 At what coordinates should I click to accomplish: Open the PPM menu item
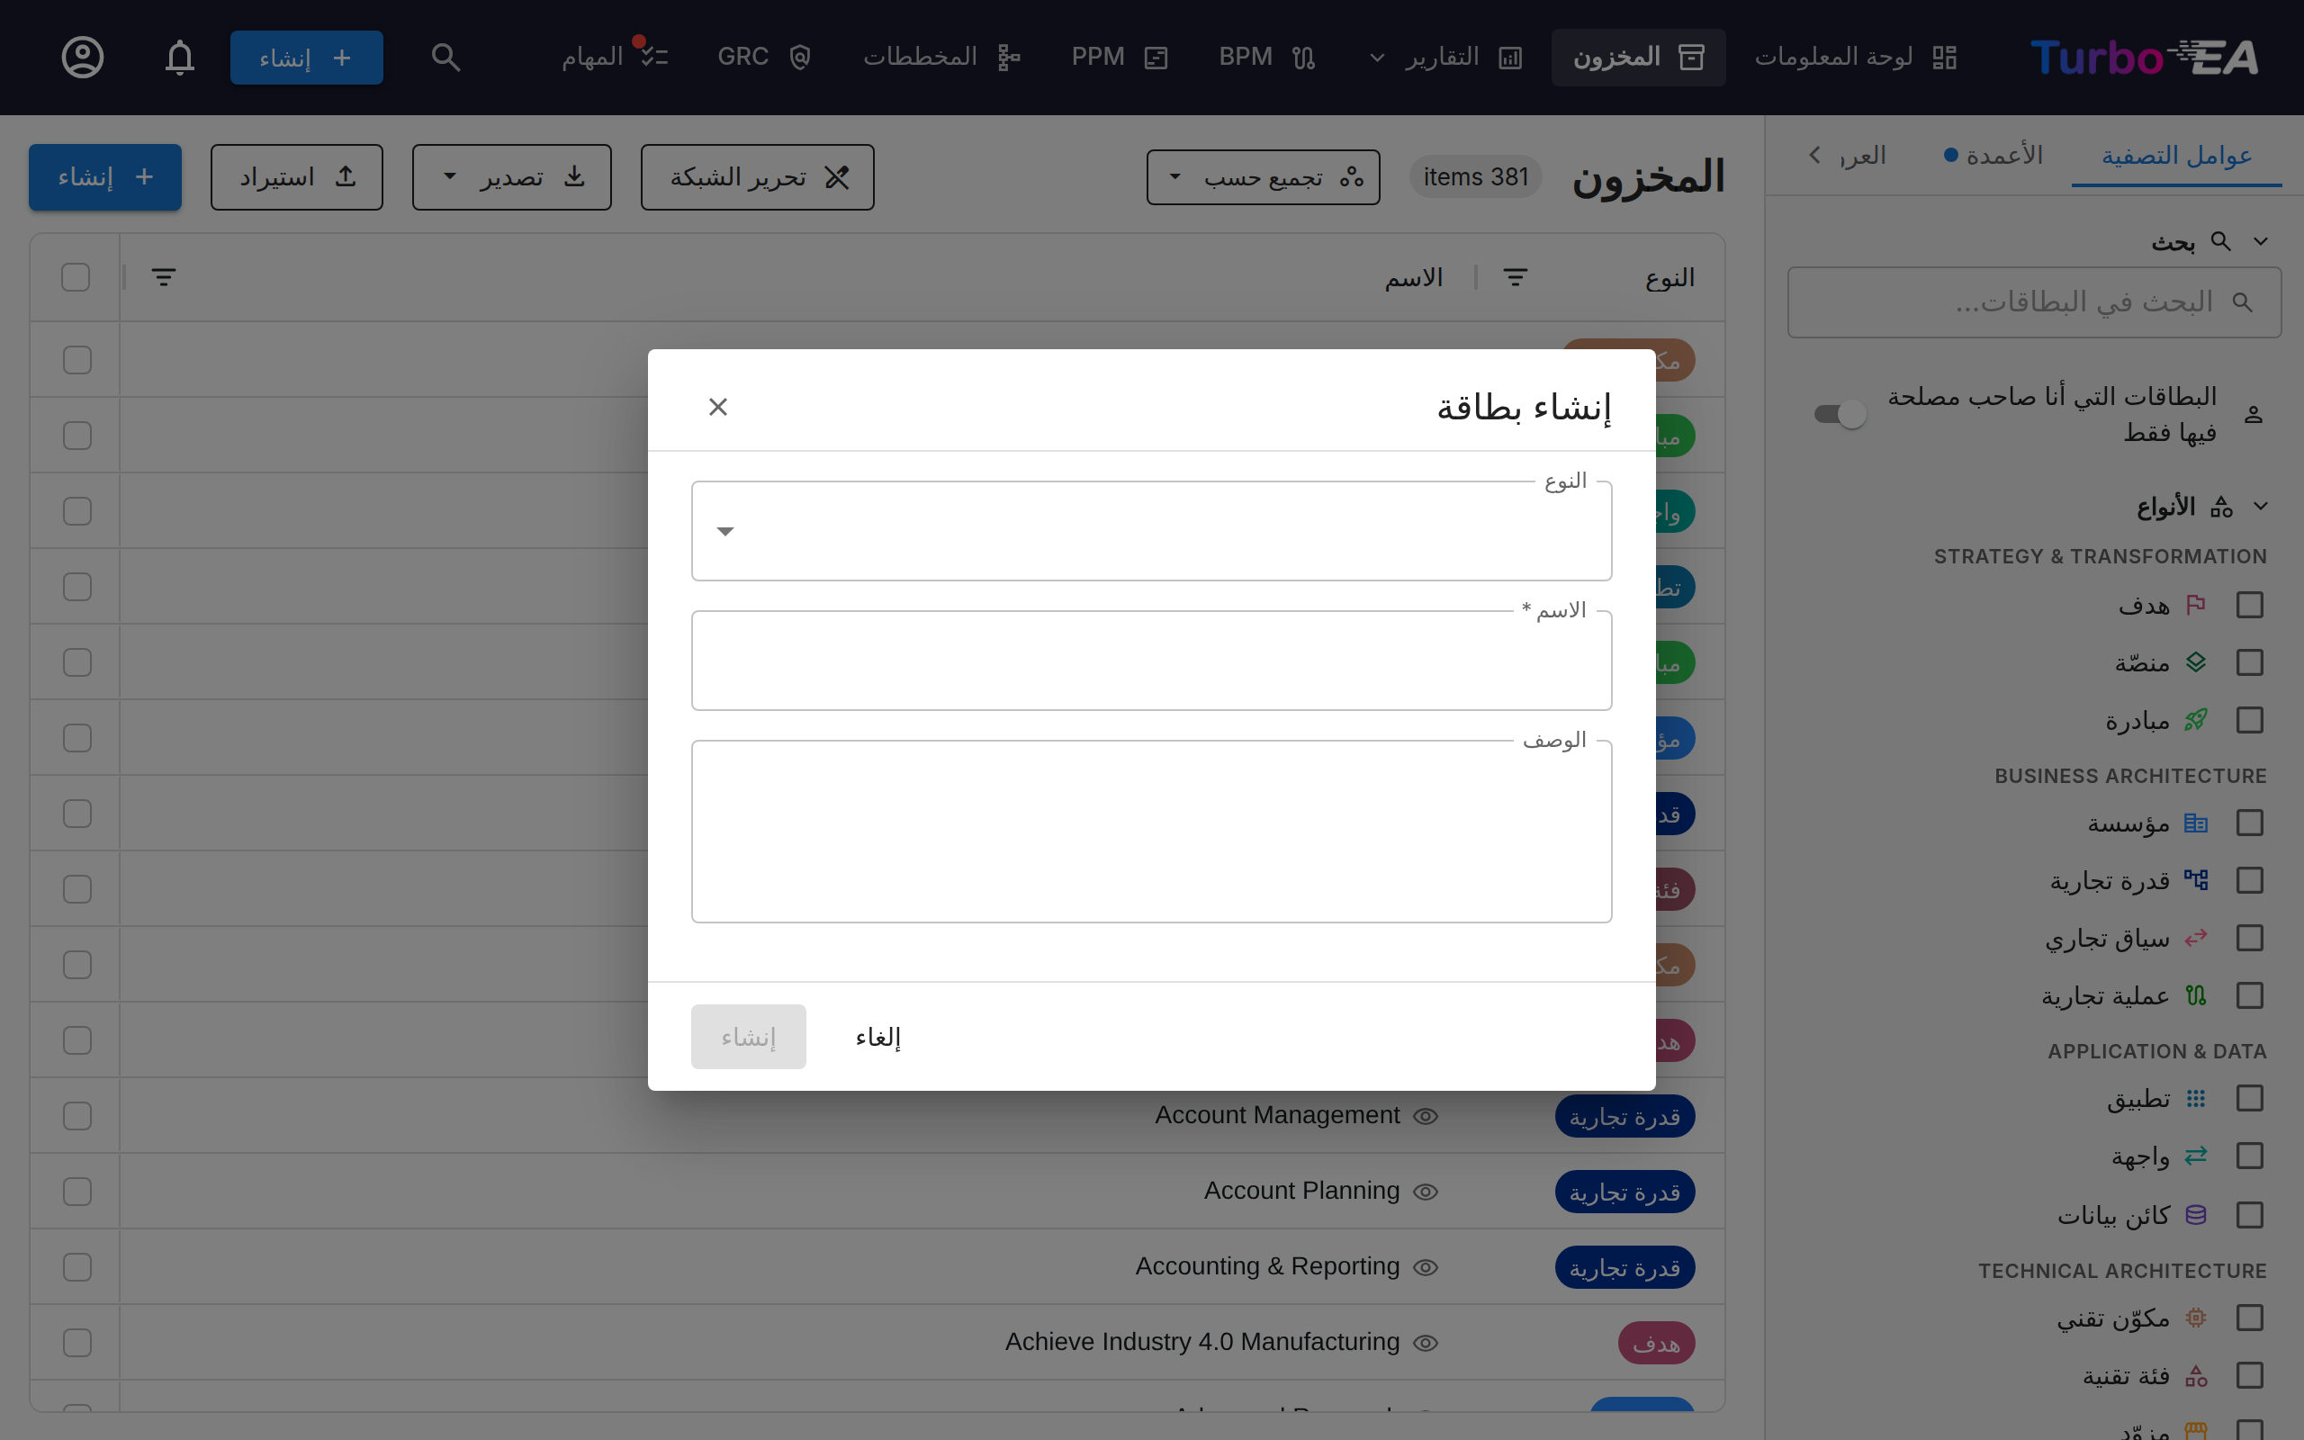[x=1120, y=57]
